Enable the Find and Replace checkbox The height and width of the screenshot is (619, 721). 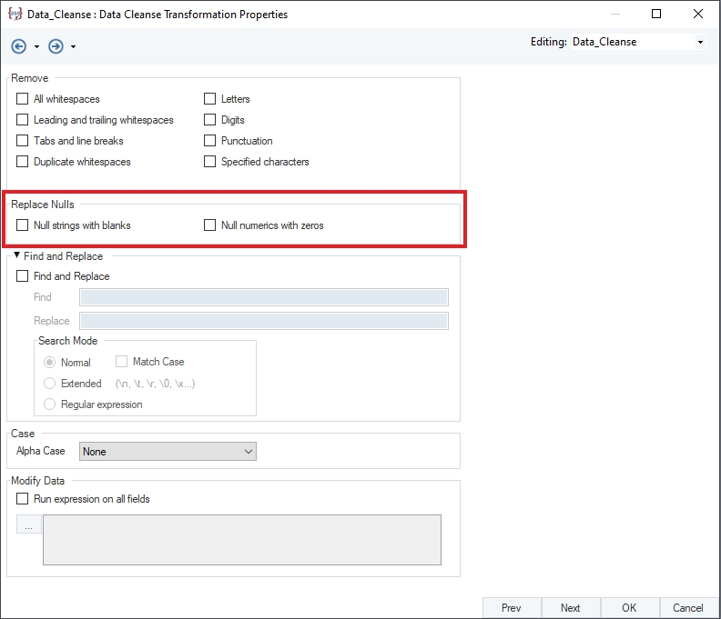[23, 276]
